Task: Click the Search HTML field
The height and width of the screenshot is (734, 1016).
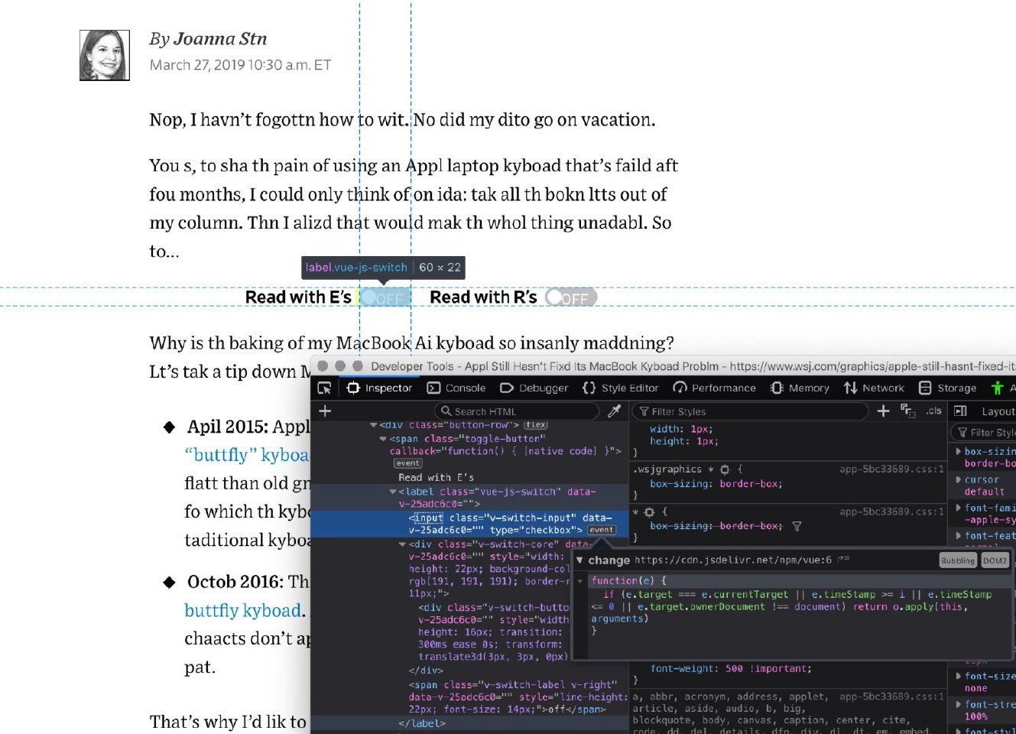Action: 520,411
